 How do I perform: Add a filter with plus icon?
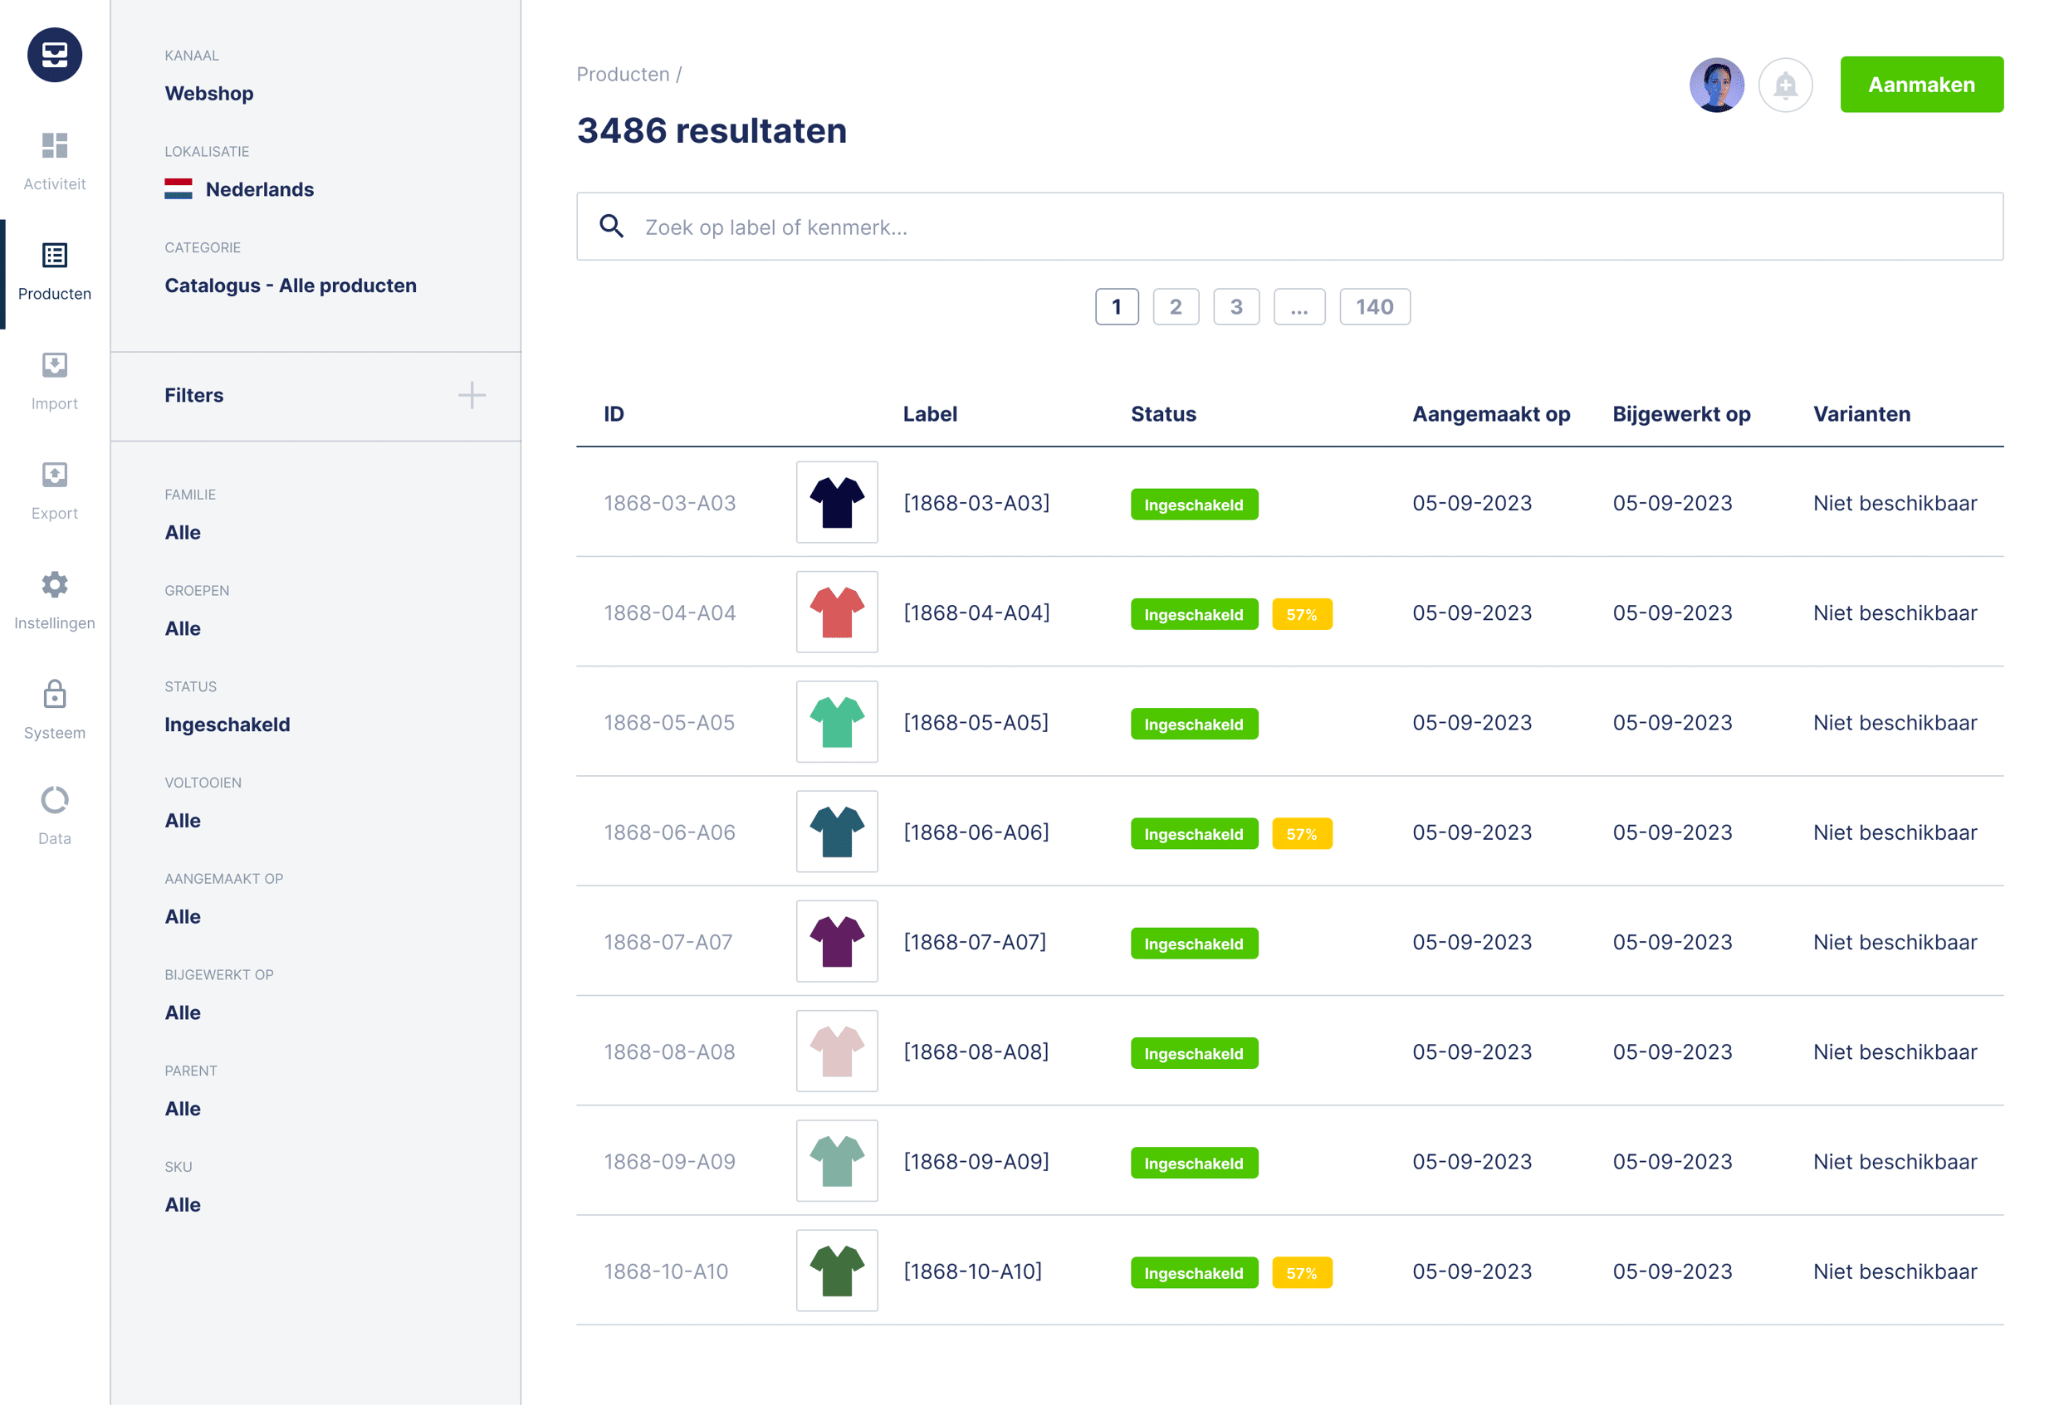click(x=472, y=395)
